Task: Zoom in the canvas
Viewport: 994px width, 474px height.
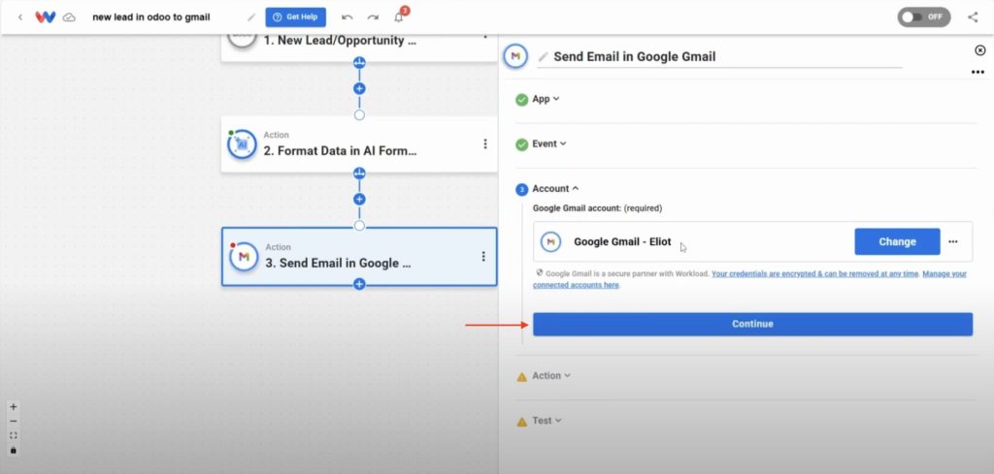Action: [14, 407]
